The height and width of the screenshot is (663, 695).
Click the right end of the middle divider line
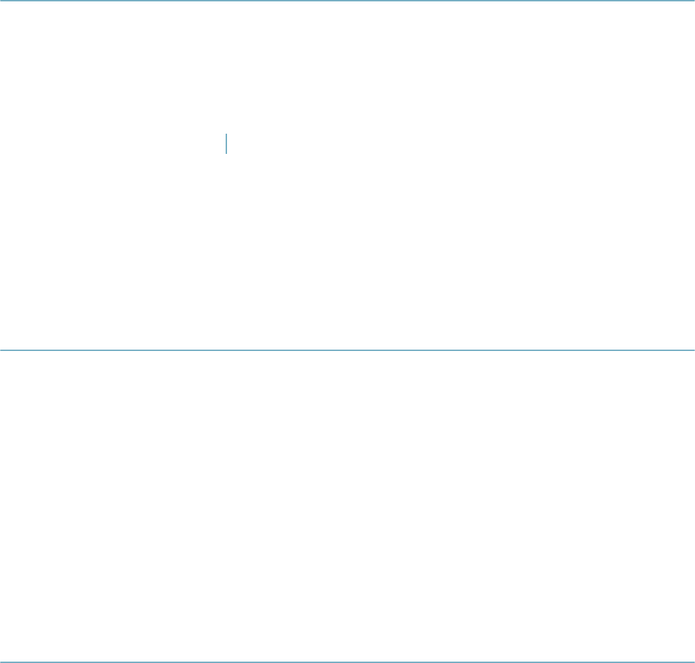point(693,350)
